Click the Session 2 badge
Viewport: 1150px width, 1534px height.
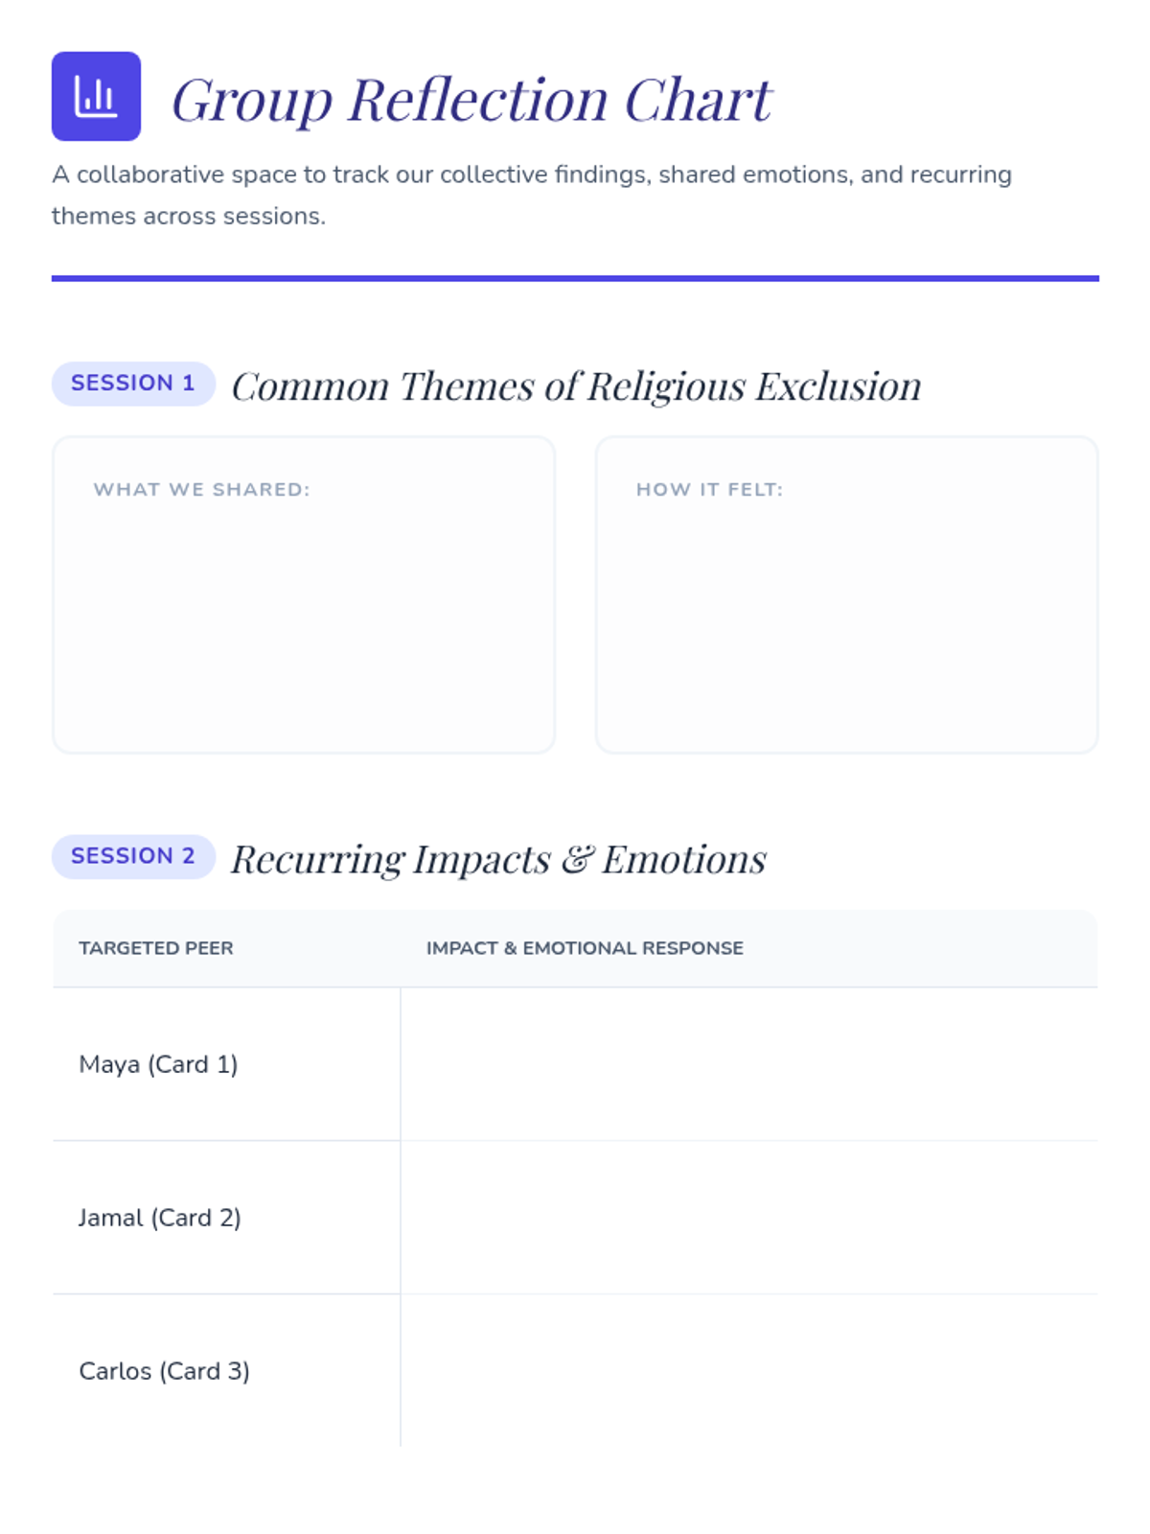133,856
